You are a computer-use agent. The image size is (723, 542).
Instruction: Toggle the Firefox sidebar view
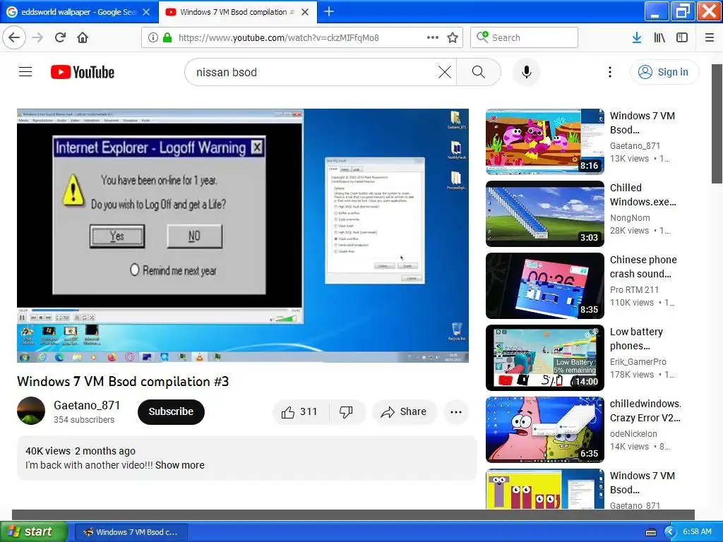pos(682,37)
